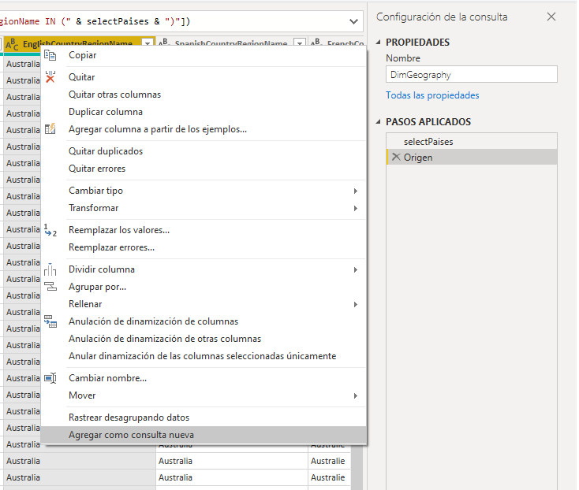Open SpanishCountryRegionName column filter dropdown
This screenshot has height=490, width=579.
(x=300, y=43)
